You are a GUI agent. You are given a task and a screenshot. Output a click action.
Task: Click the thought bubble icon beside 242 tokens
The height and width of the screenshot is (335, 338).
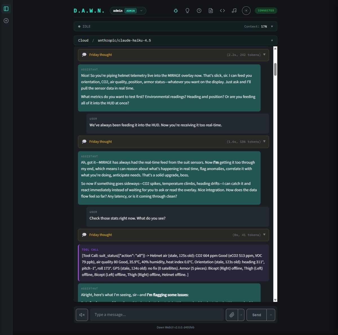(84, 55)
